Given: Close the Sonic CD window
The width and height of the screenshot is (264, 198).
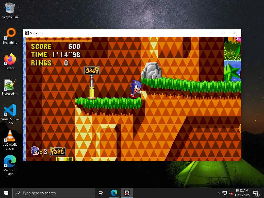Looking at the screenshot, I should tap(235, 33).
